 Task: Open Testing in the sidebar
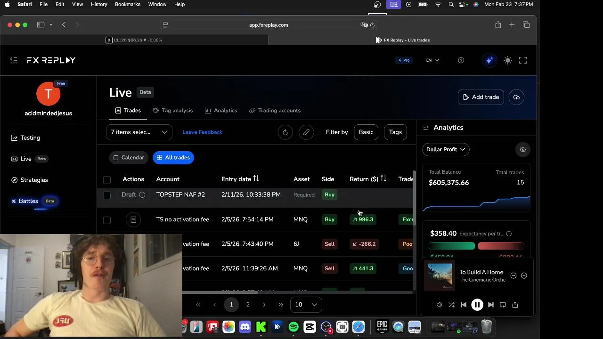(26, 138)
